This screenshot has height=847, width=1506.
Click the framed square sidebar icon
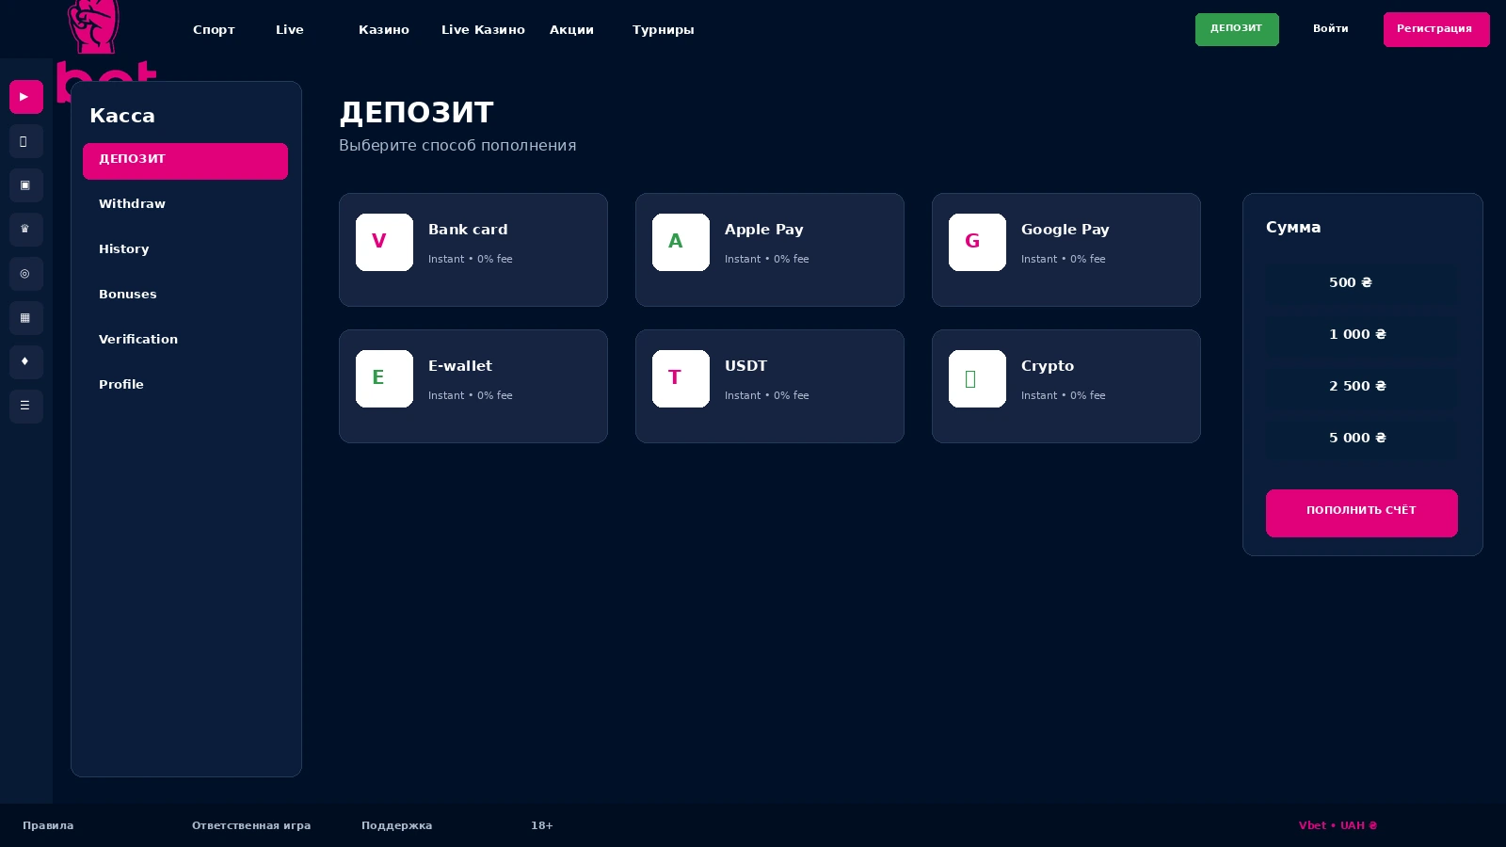pyautogui.click(x=26, y=185)
